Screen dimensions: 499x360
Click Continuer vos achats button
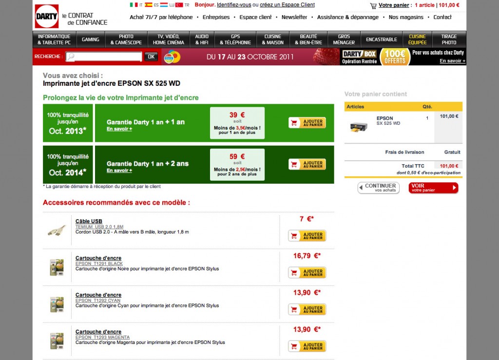pos(378,188)
